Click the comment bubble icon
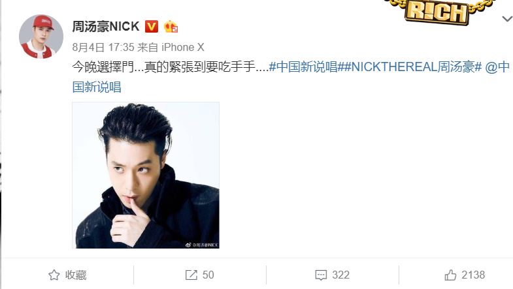The width and height of the screenshot is (513, 289). (x=321, y=275)
